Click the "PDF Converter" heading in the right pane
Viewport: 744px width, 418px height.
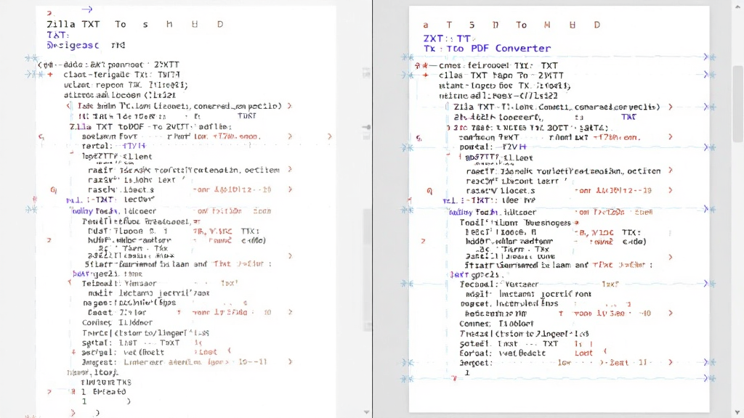511,49
